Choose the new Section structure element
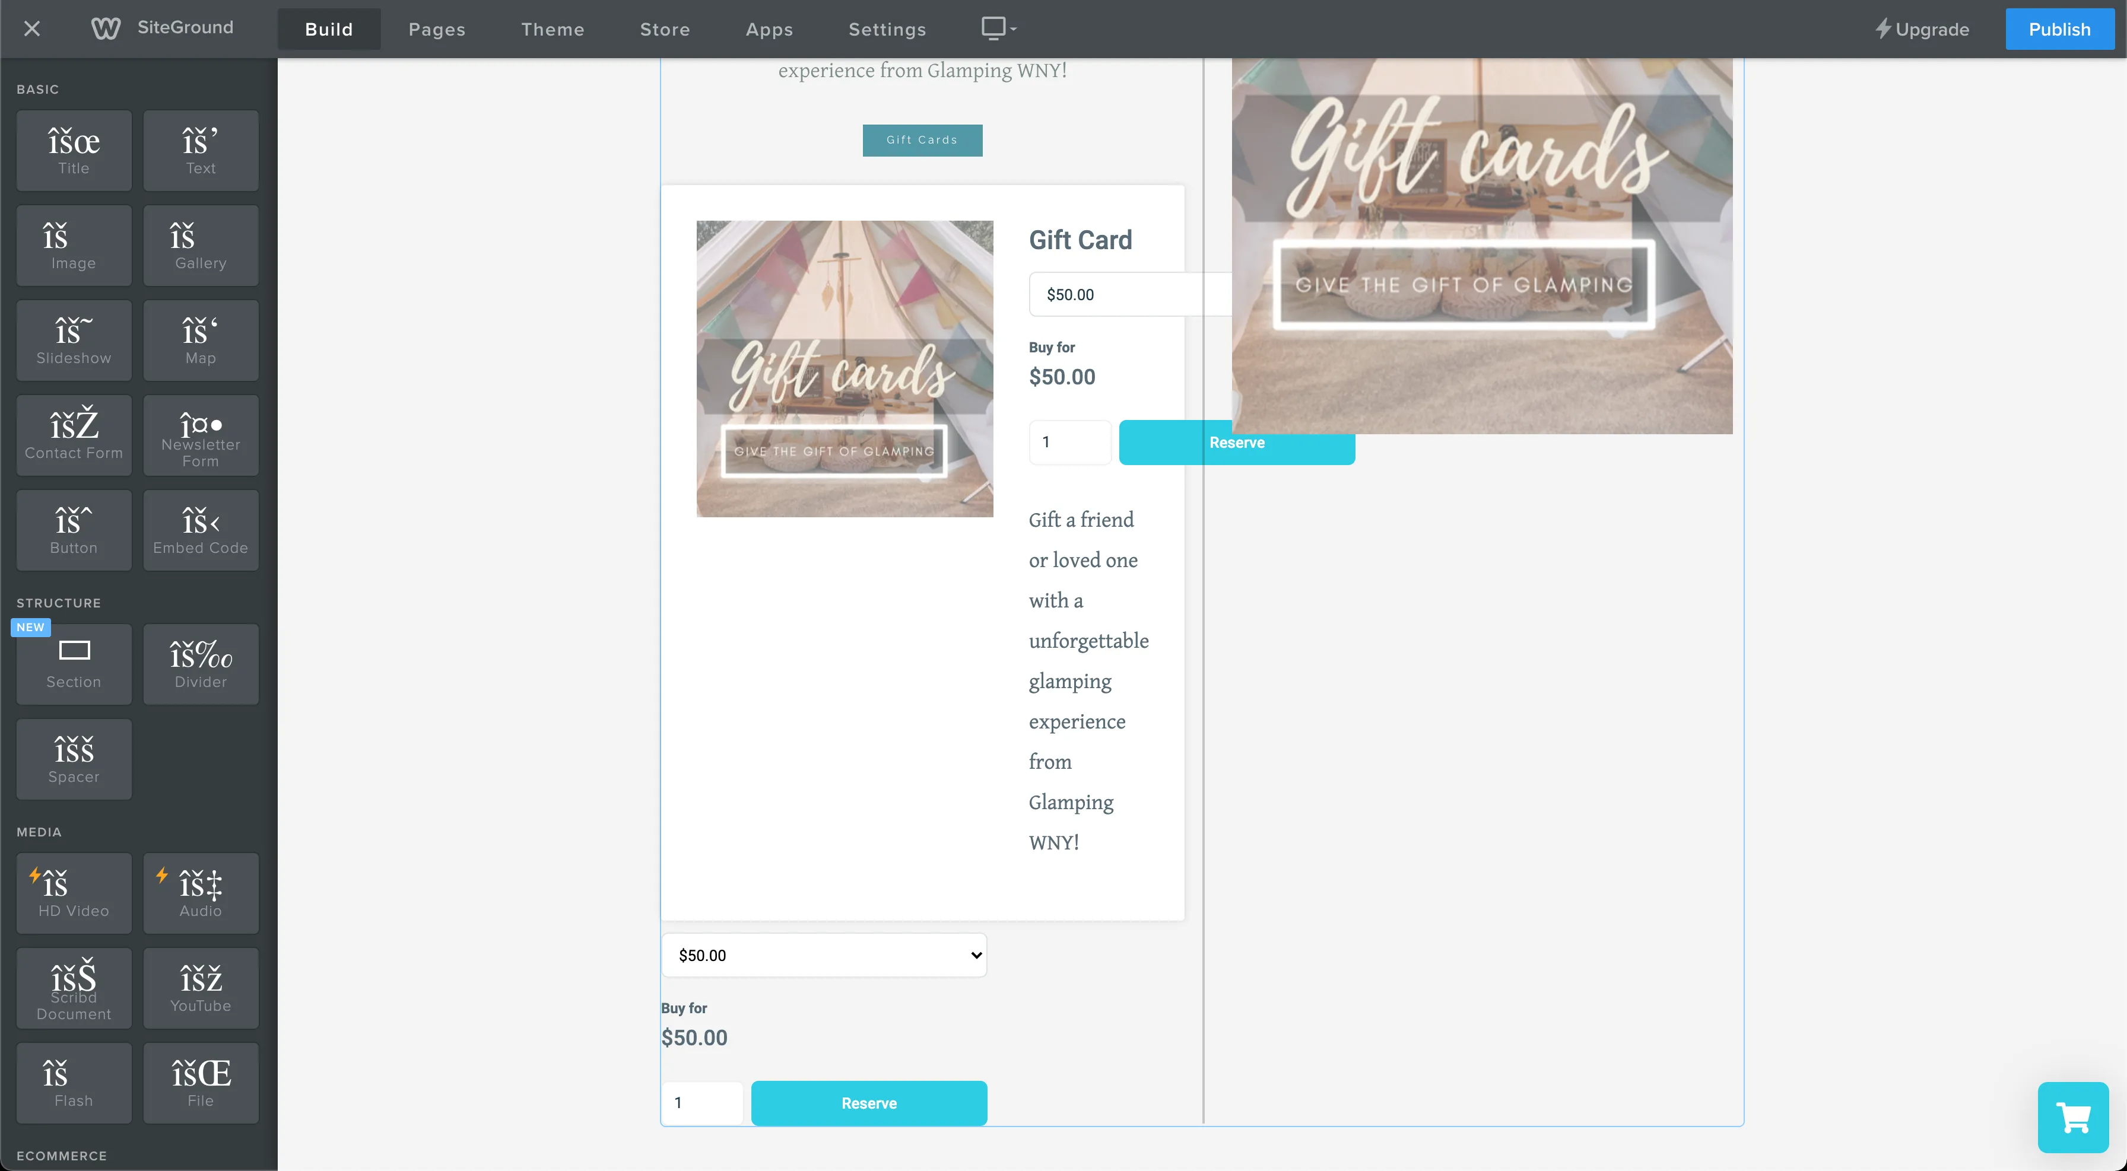Image resolution: width=2127 pixels, height=1171 pixels. click(74, 664)
